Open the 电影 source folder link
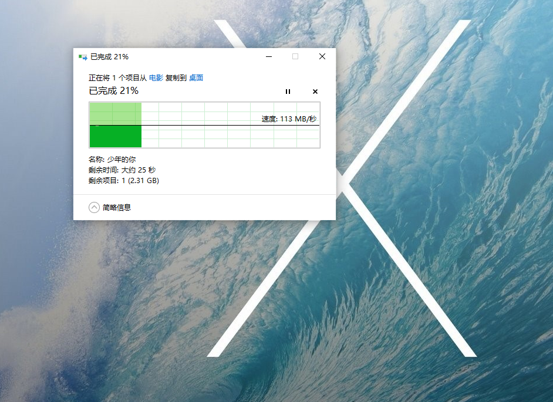 click(156, 78)
